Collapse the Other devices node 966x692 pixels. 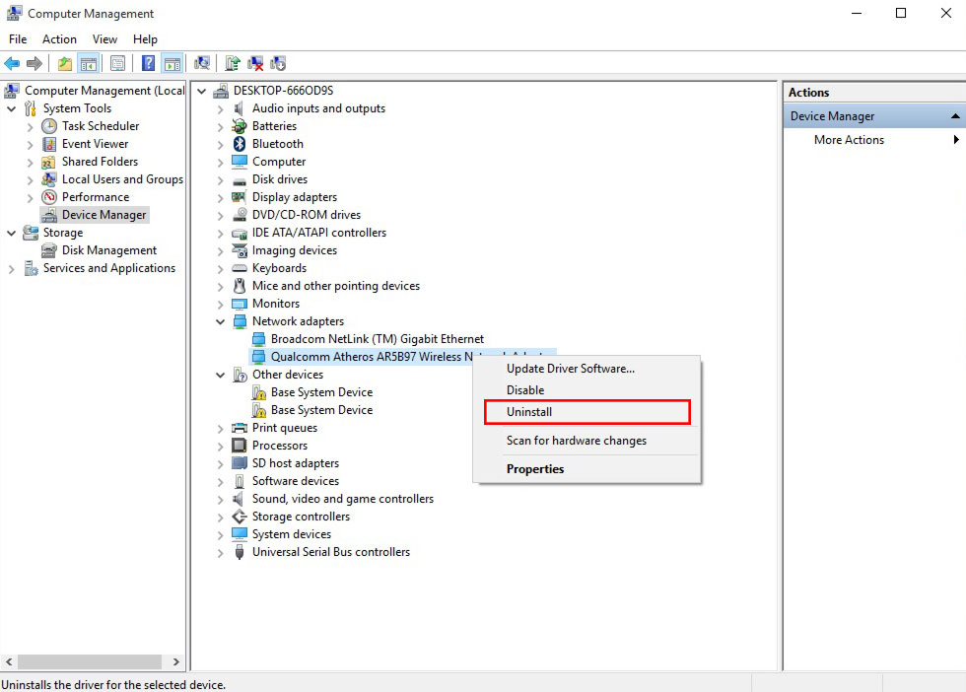click(220, 375)
